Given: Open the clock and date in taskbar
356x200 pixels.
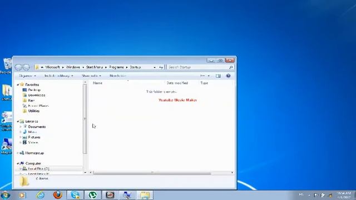Looking at the screenshot, I should [344, 195].
